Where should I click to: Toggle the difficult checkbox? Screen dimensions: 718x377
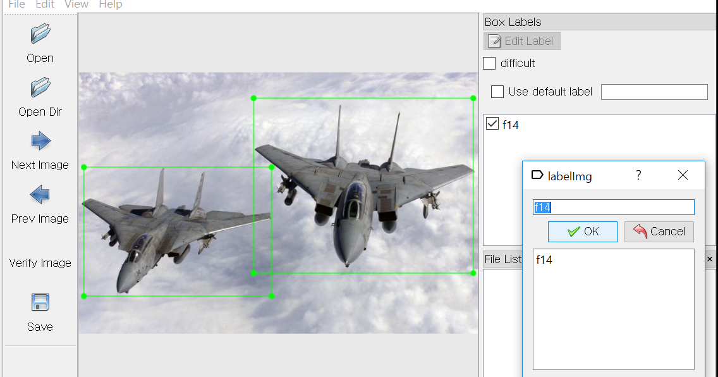point(489,63)
